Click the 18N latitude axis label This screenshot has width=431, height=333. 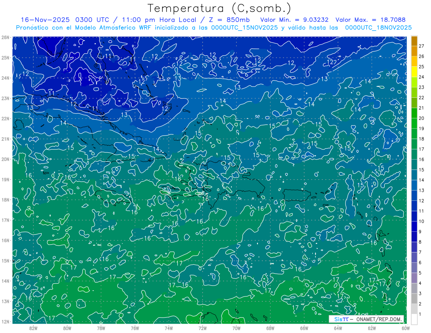(5, 200)
